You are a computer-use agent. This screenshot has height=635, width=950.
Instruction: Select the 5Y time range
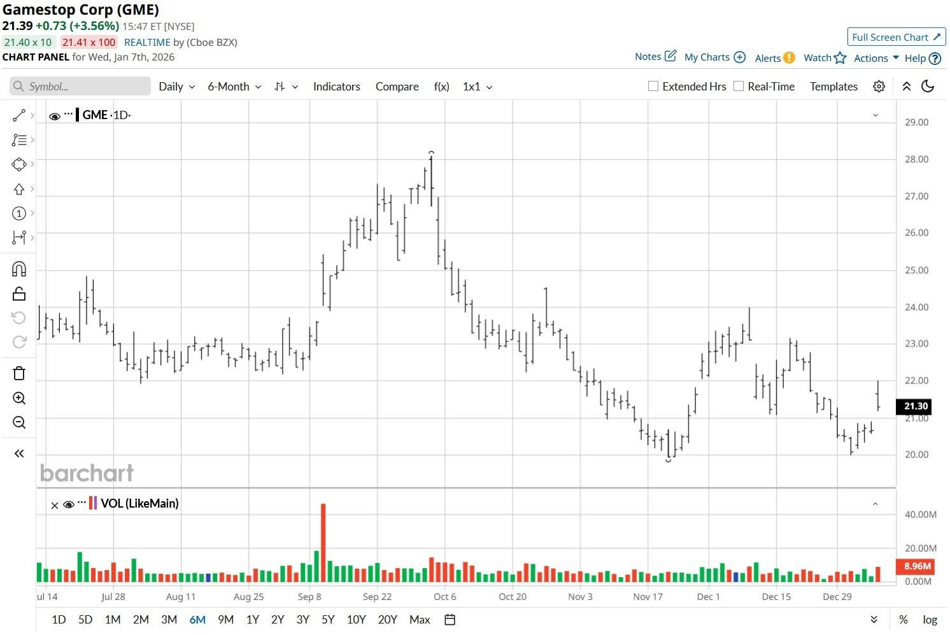(328, 620)
